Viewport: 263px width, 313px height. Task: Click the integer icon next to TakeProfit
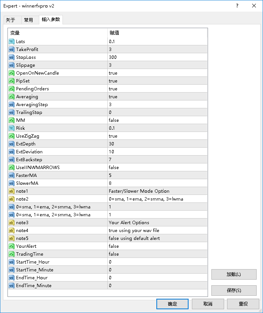point(12,49)
